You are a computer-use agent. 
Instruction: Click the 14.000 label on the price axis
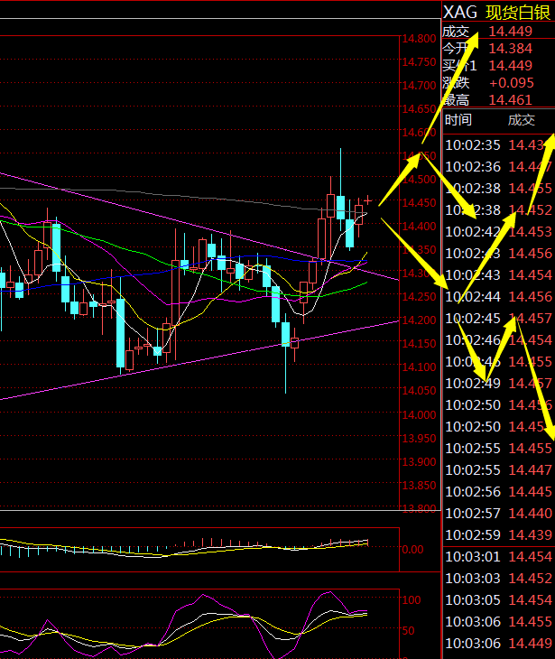click(x=419, y=415)
